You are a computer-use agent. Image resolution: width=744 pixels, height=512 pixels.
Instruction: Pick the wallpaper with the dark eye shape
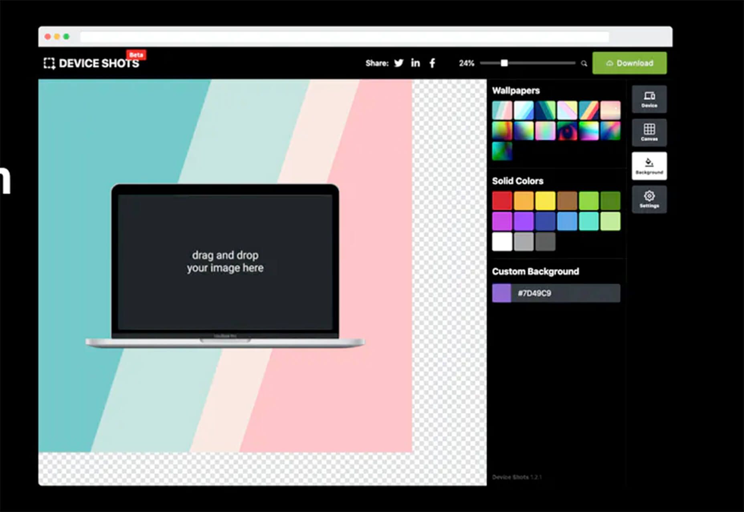click(567, 131)
